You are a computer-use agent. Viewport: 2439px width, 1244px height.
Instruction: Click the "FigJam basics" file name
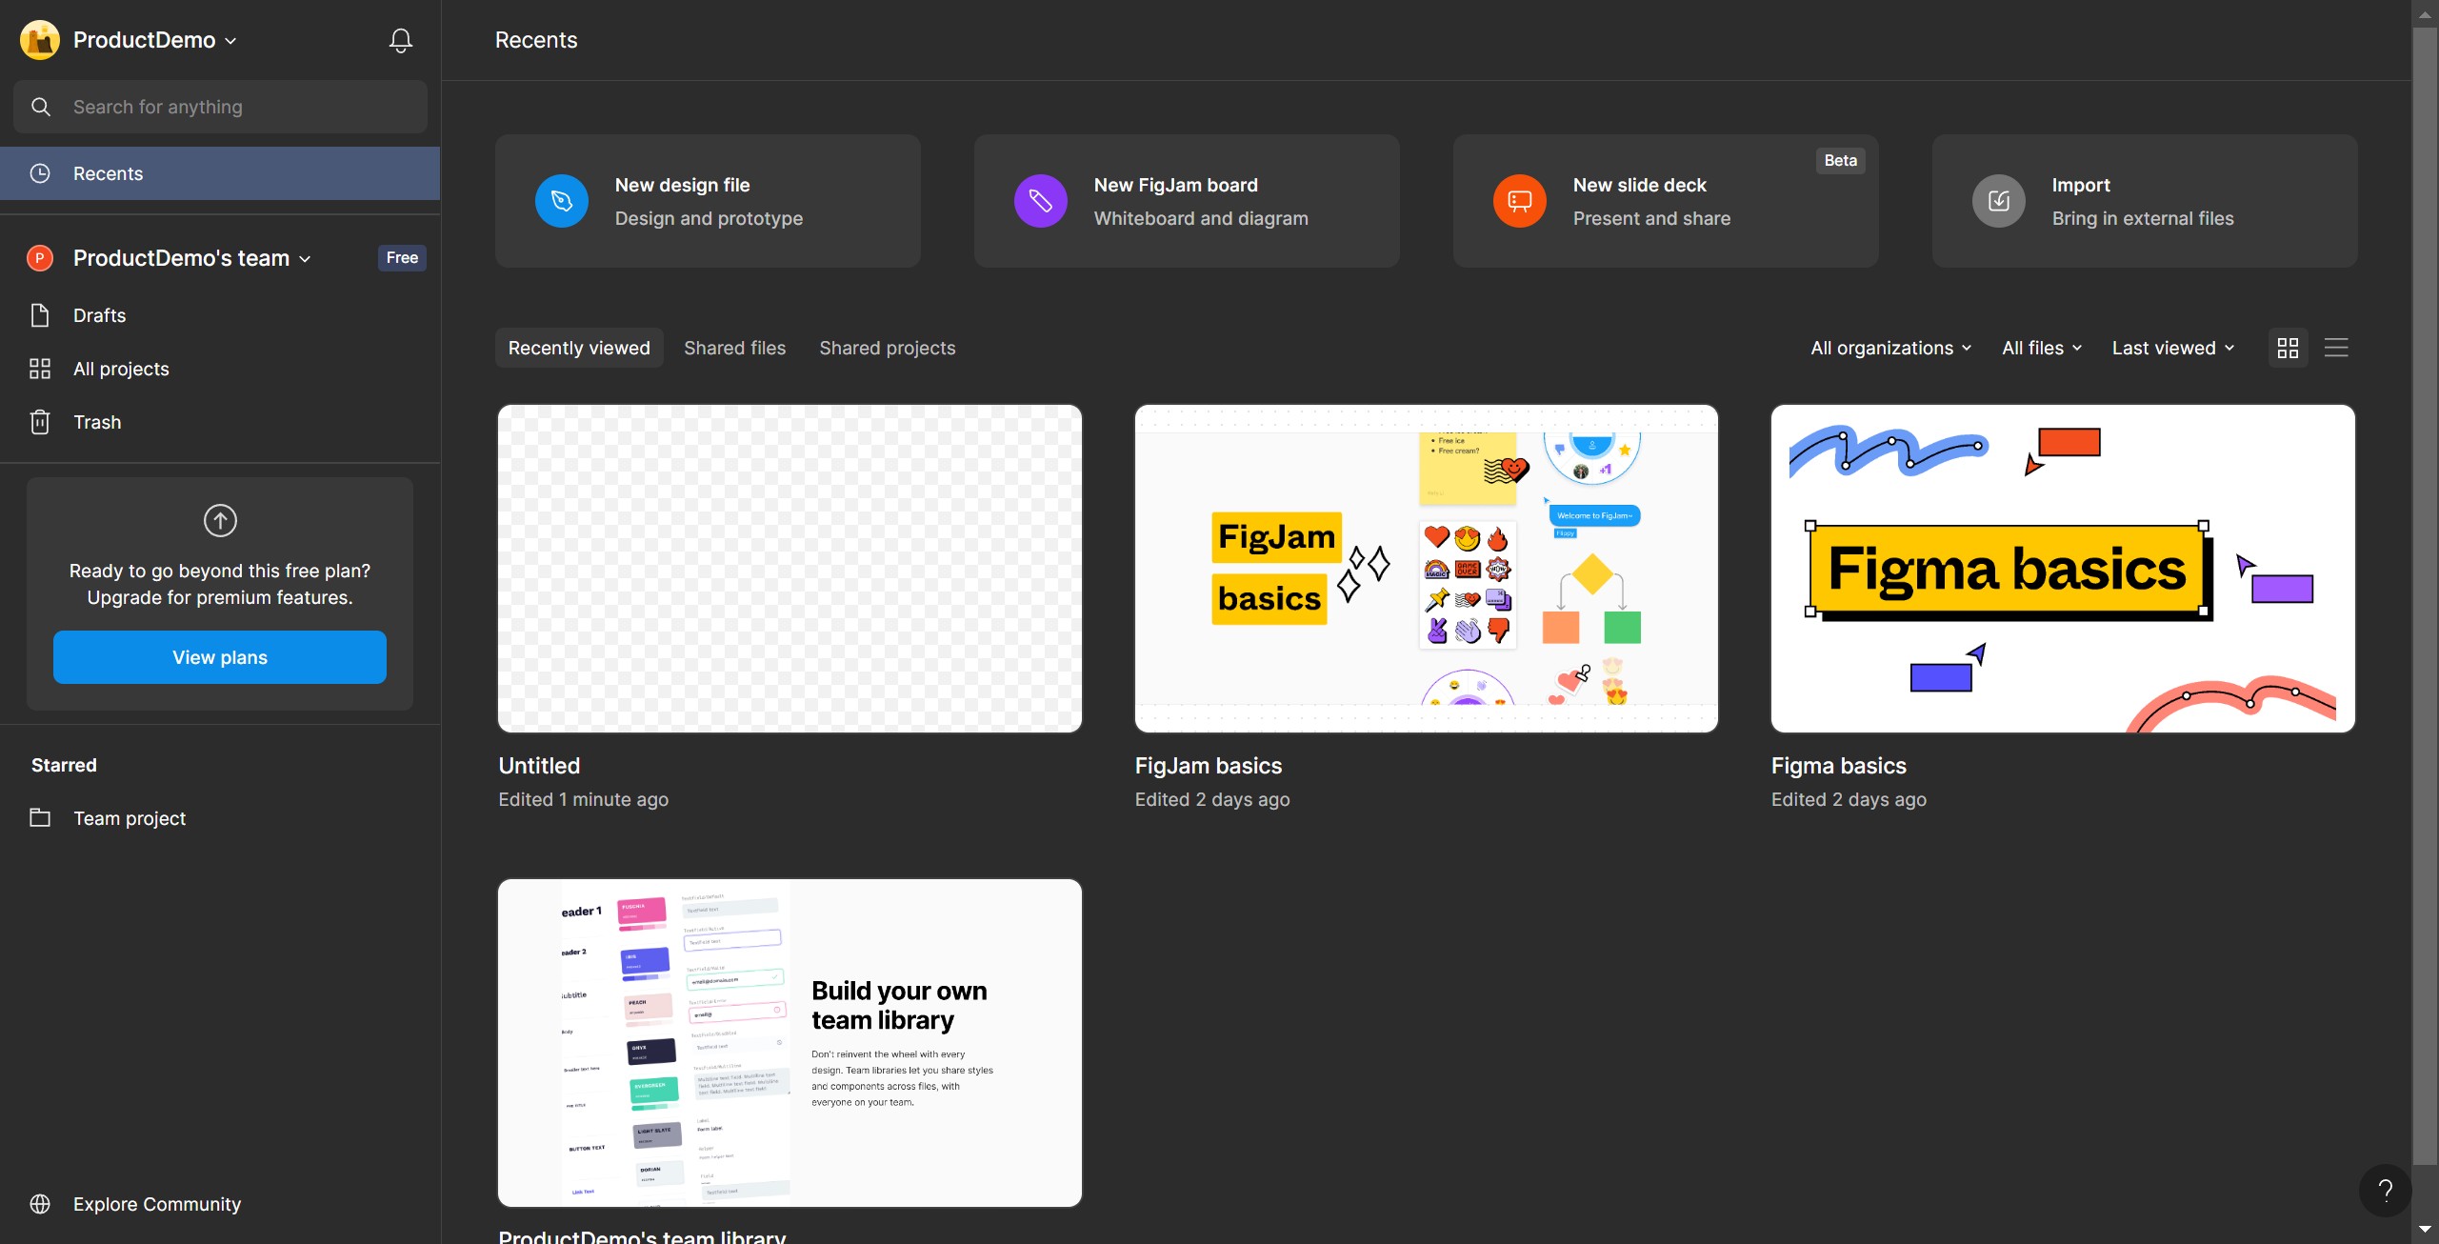tap(1208, 766)
